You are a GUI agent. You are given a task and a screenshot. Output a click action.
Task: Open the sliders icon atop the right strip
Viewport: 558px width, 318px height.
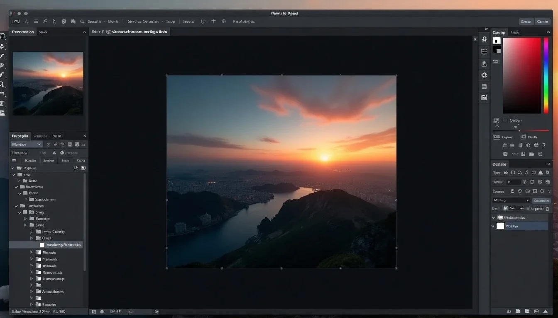(x=484, y=39)
